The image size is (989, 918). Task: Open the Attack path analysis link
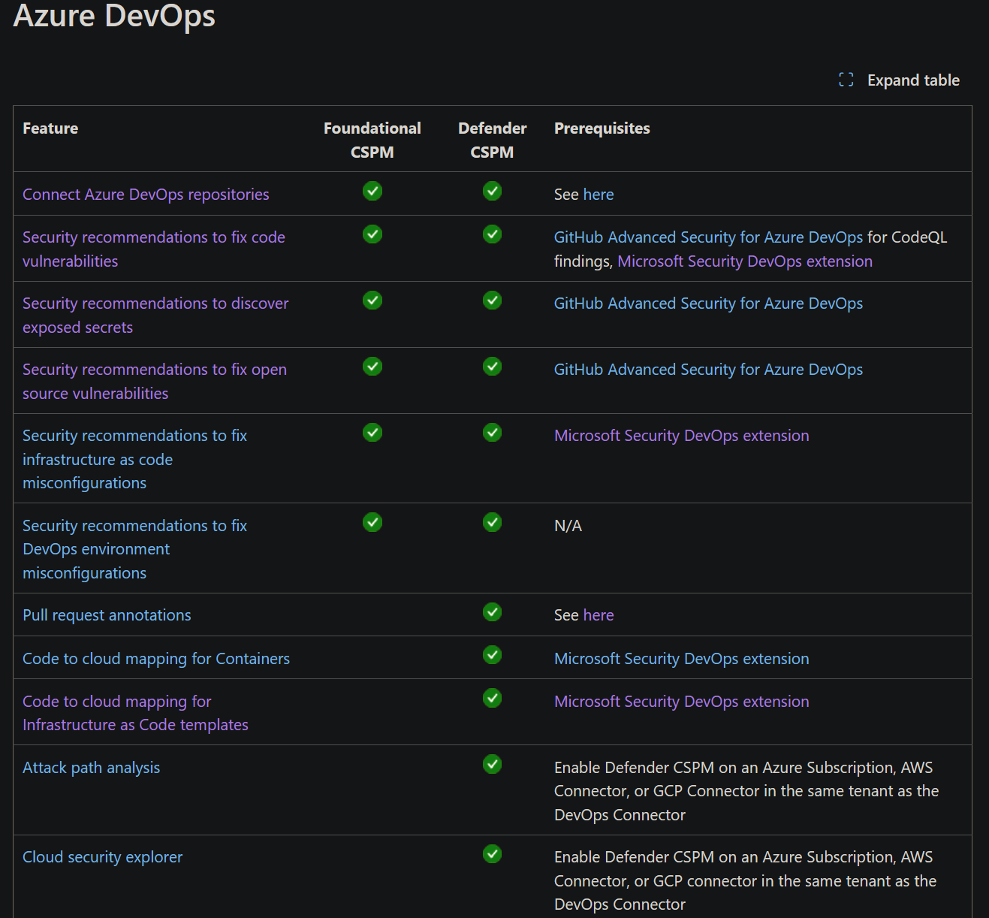pos(91,768)
